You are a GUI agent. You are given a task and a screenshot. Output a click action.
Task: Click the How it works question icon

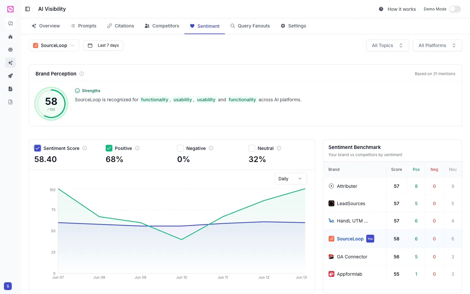[381, 9]
